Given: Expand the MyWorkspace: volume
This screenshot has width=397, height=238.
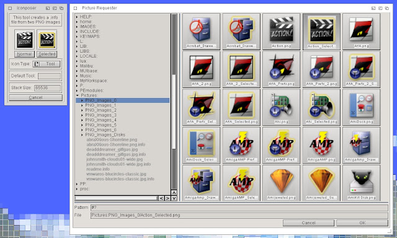Looking at the screenshot, I should [77, 81].
